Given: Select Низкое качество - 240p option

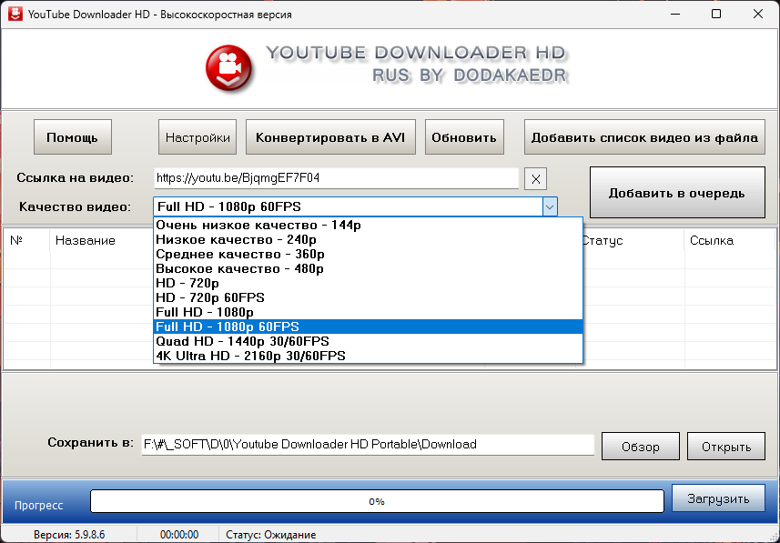Looking at the screenshot, I should pyautogui.click(x=368, y=240).
